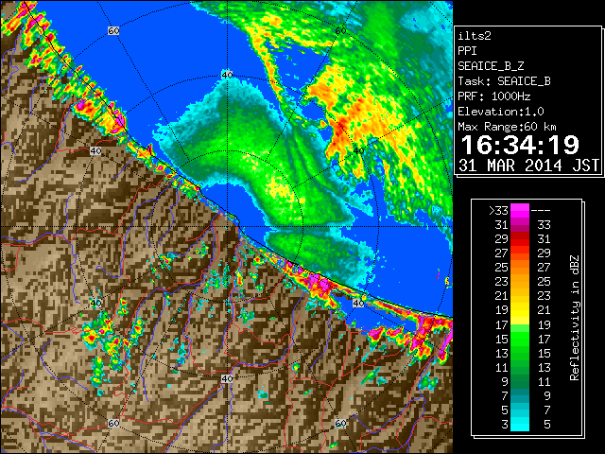Click the 'Reflectivity in dBZ' legend title
Screen dimensions: 605x454
point(574,318)
